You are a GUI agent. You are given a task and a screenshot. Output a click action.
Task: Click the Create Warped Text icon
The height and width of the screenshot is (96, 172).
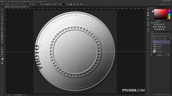[x=67, y=4]
